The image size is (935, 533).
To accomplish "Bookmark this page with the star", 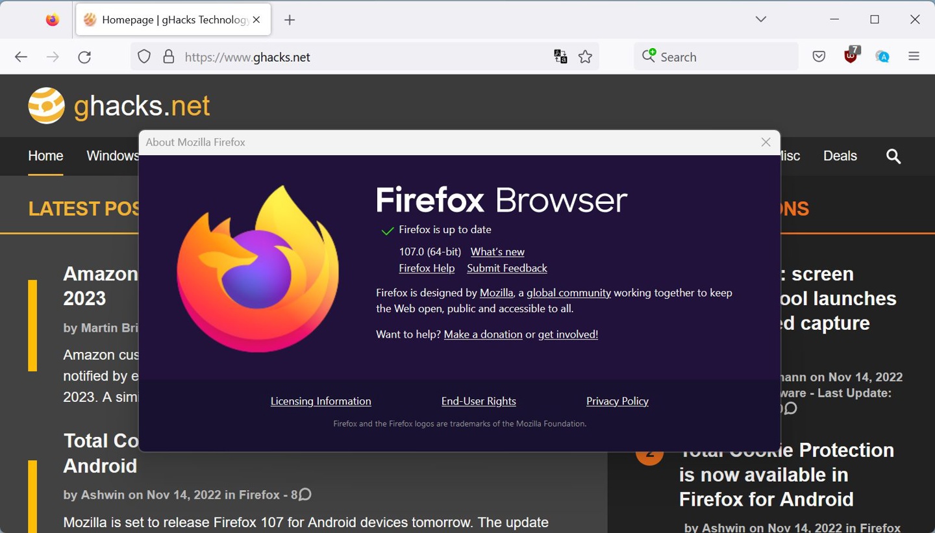I will (585, 56).
